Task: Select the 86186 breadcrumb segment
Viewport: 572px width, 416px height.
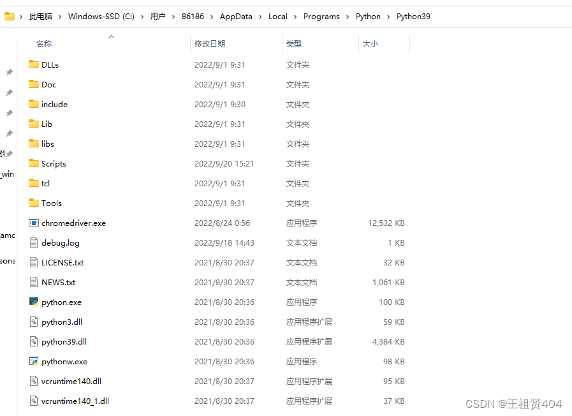Action: [x=193, y=17]
